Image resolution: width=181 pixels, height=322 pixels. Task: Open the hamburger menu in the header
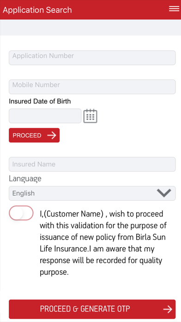174,9
